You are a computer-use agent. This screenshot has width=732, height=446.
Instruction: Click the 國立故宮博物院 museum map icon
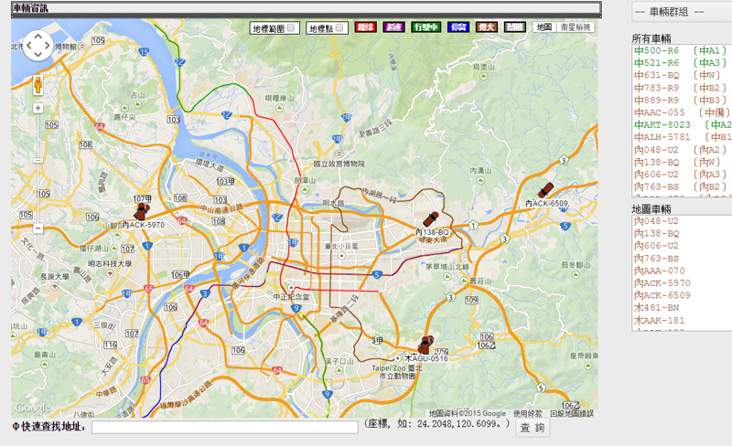pyautogui.click(x=339, y=154)
